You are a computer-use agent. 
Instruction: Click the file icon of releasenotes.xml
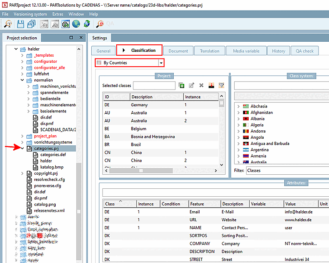coord(29,210)
